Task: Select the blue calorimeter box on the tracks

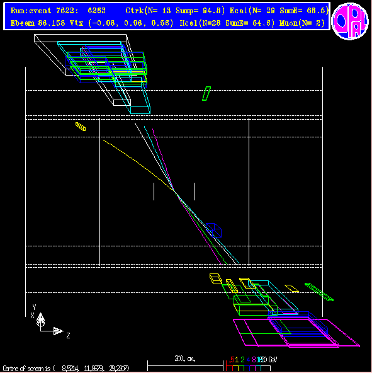Action: point(213,230)
